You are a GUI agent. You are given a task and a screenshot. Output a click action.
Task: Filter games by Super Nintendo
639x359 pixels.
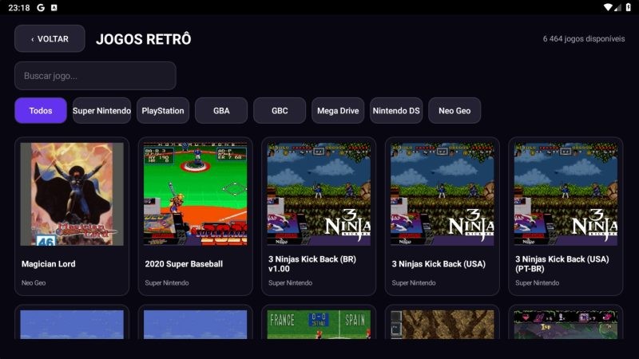(x=102, y=110)
